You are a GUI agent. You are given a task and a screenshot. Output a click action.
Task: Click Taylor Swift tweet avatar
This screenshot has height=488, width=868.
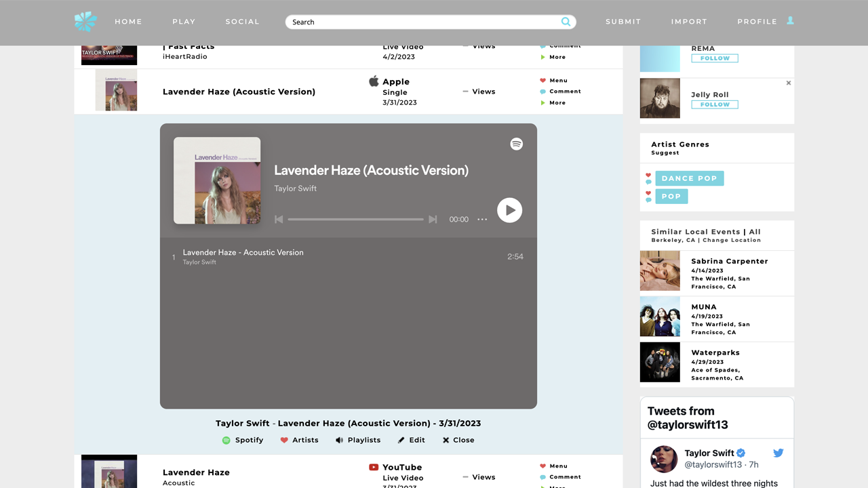pyautogui.click(x=664, y=459)
